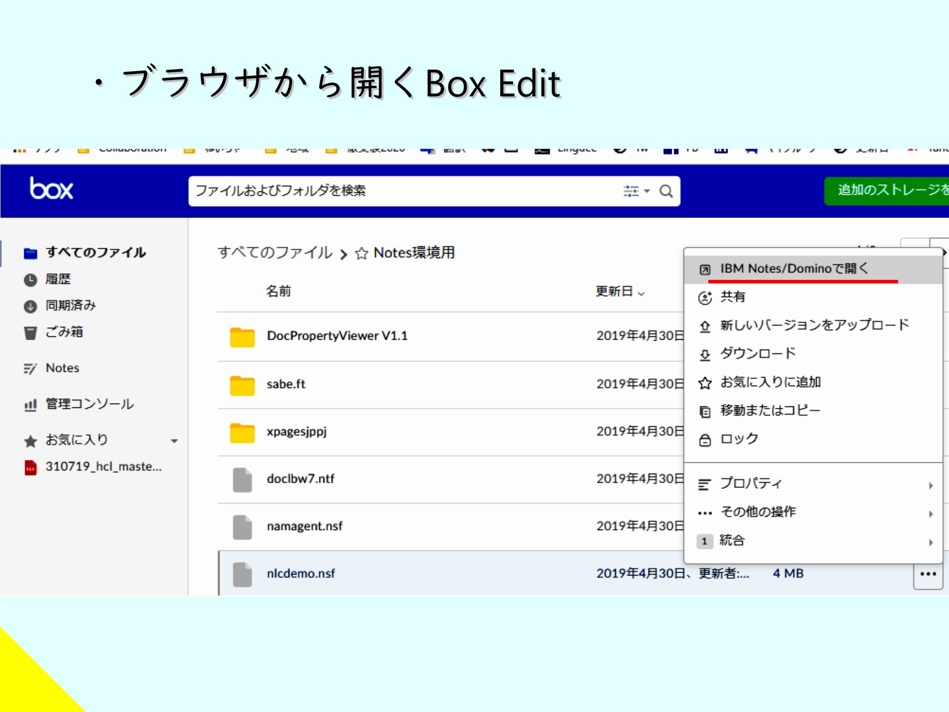
Task: Click the search magnifier icon
Action: [666, 191]
